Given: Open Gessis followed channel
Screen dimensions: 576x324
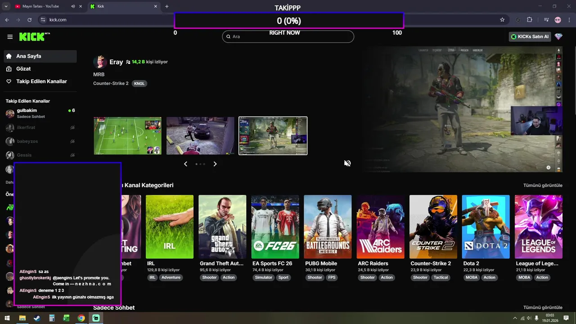Looking at the screenshot, I should click(40, 155).
